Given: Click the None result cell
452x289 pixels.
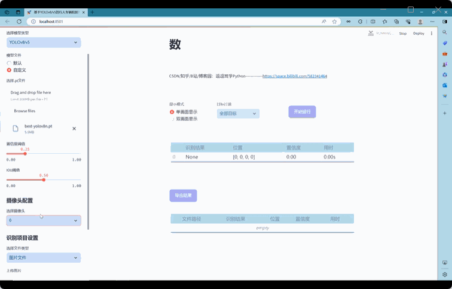Looking at the screenshot, I should tap(192, 157).
